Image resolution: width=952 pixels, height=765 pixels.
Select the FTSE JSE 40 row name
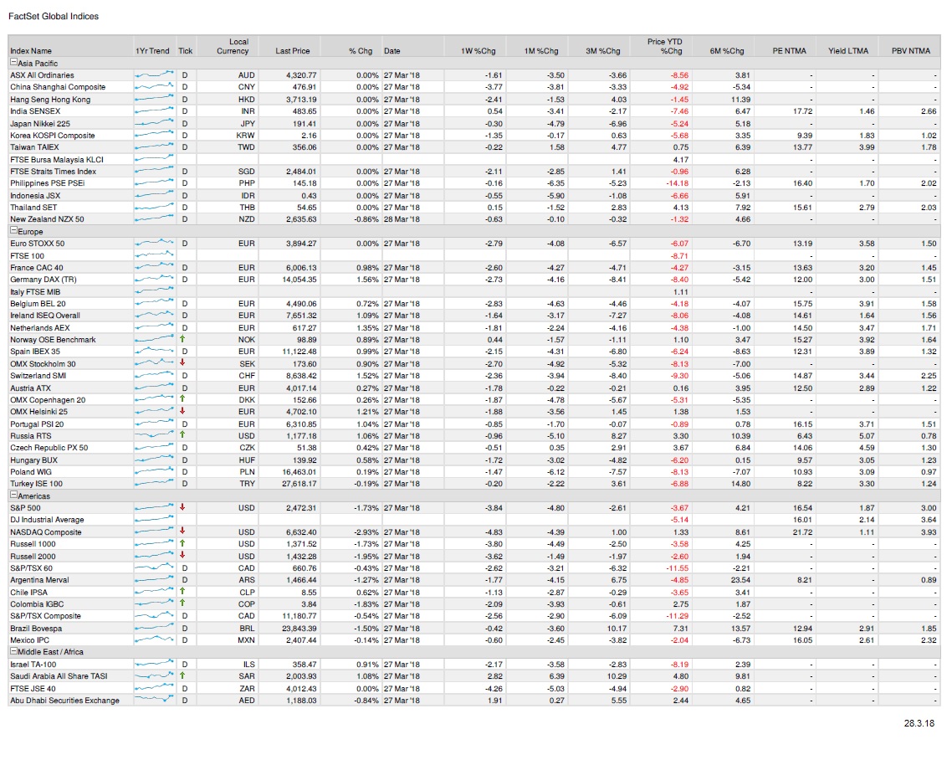[x=33, y=689]
